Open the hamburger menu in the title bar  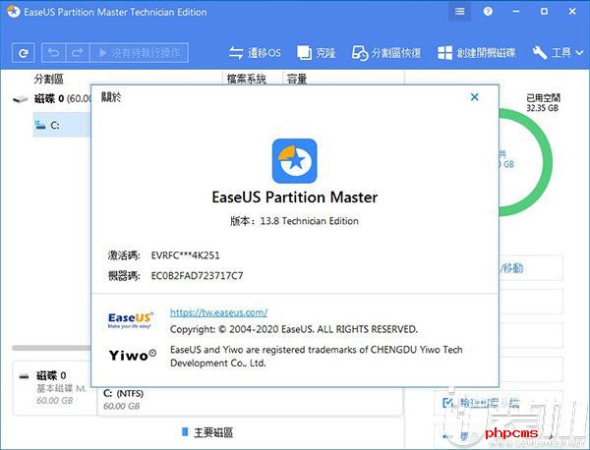pos(459,11)
